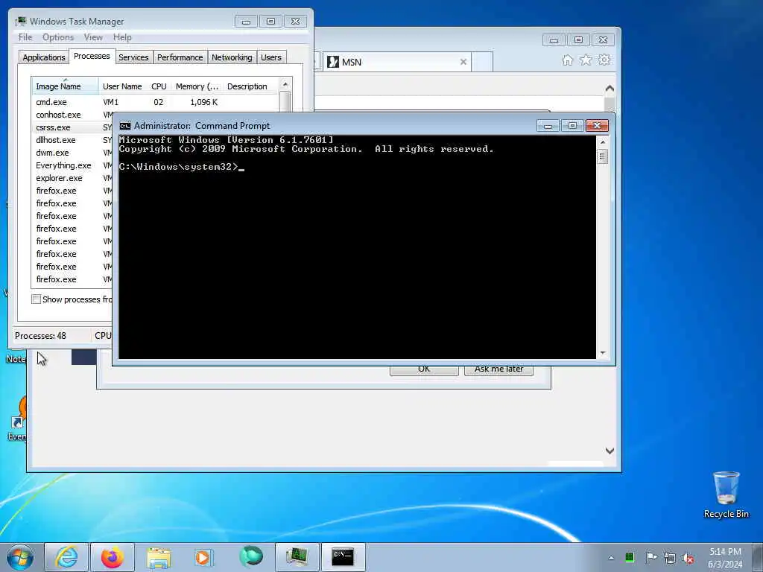Switch to Task Manager taskbar button
This screenshot has height=572, width=763.
point(297,557)
